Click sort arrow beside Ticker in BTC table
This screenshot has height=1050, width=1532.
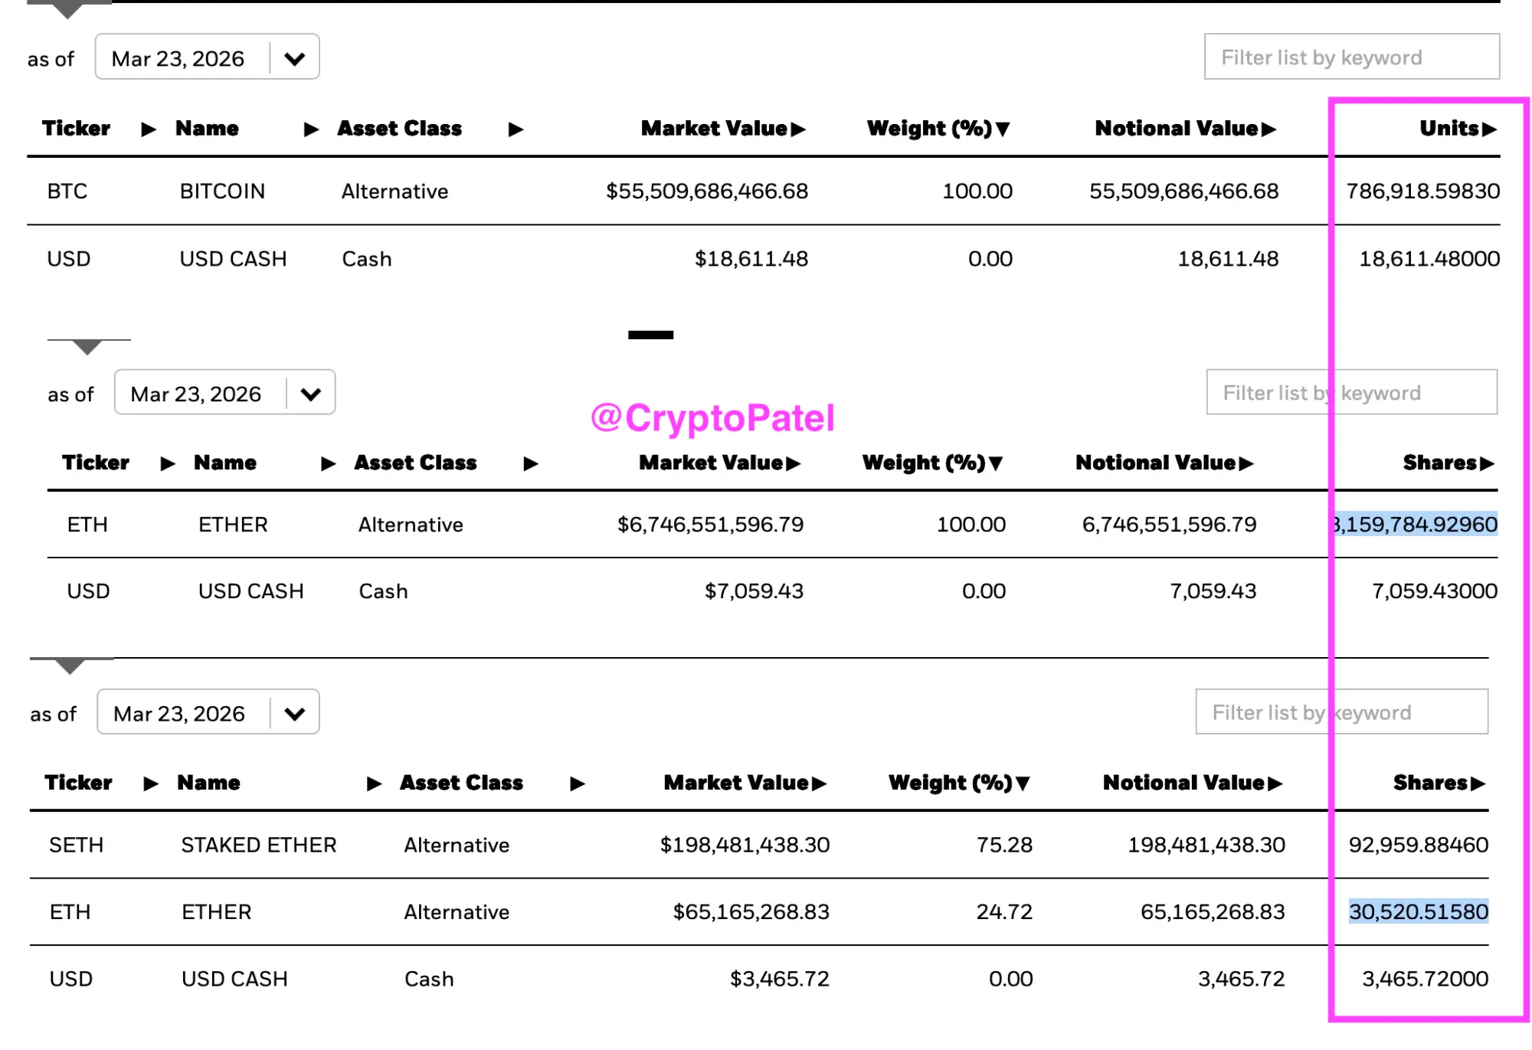point(149,129)
